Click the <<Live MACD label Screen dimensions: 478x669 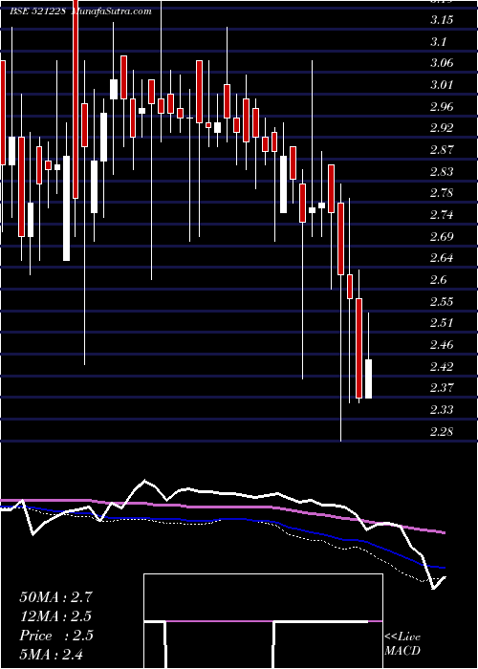click(402, 643)
